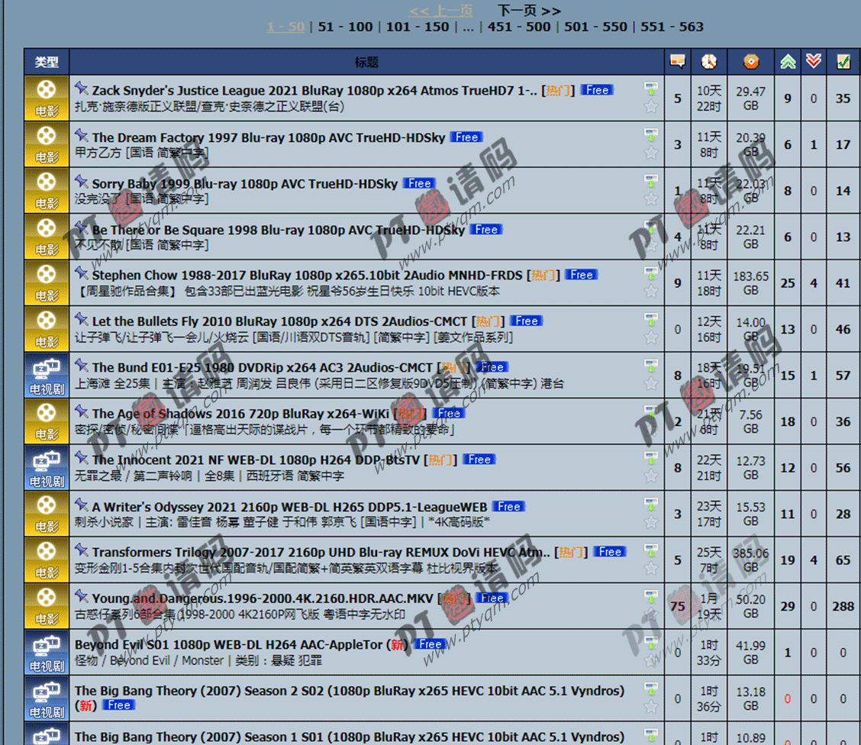This screenshot has width=861, height=745.
Task: Bookmark star for The Dream Factory 1997
Action: pos(651,152)
